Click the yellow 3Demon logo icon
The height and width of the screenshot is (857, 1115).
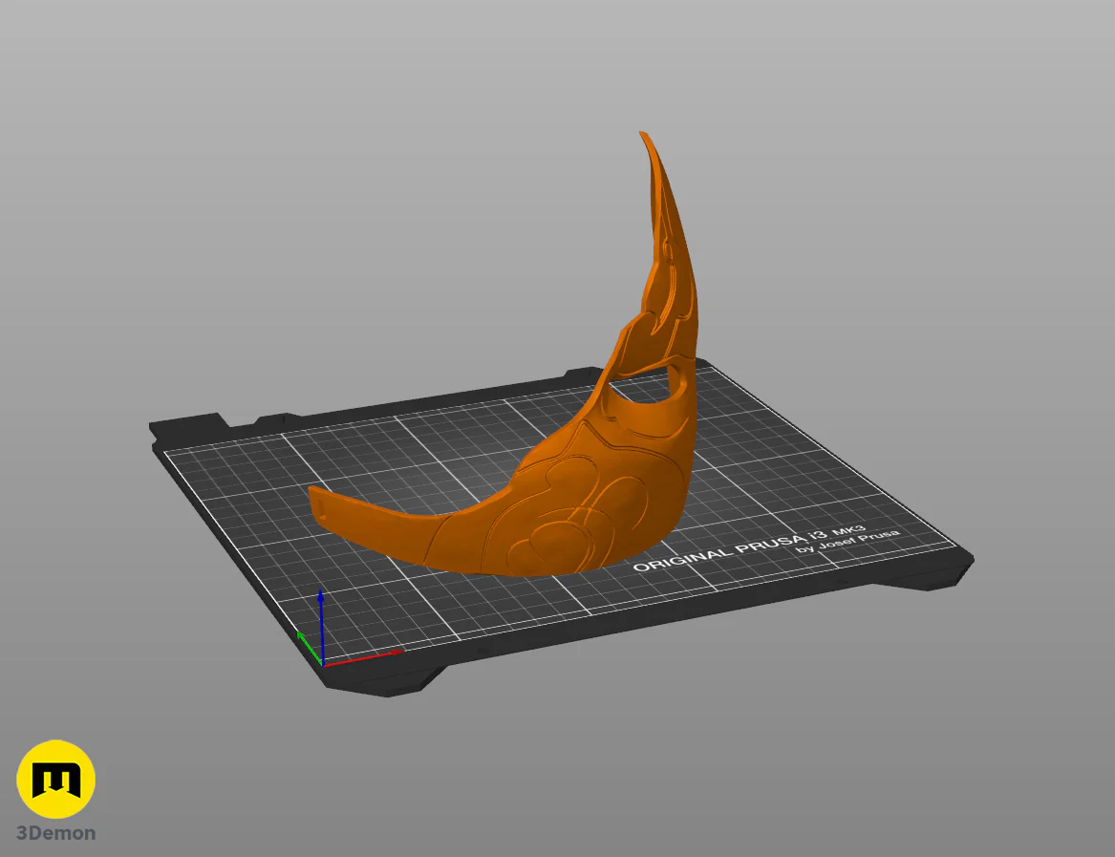(55, 779)
